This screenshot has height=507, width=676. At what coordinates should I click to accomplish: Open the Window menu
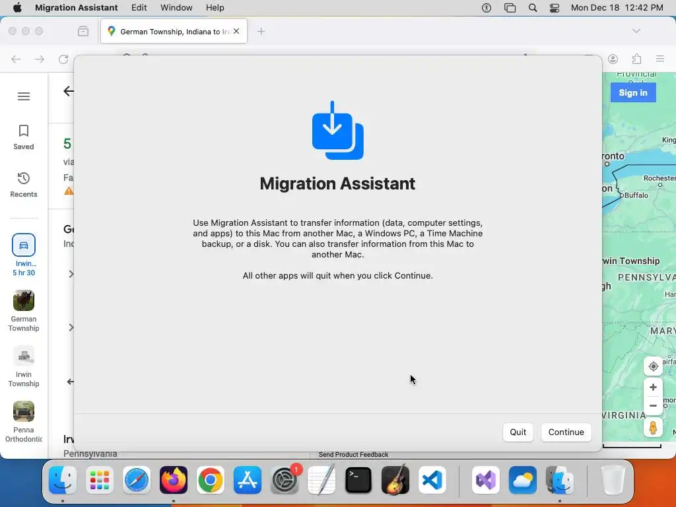tap(176, 8)
